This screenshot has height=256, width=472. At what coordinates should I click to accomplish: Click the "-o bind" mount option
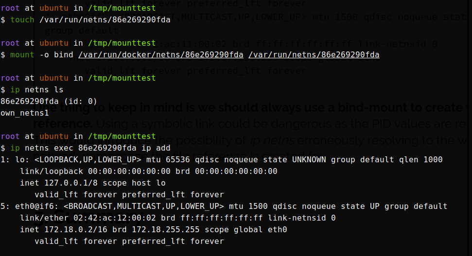pos(56,55)
